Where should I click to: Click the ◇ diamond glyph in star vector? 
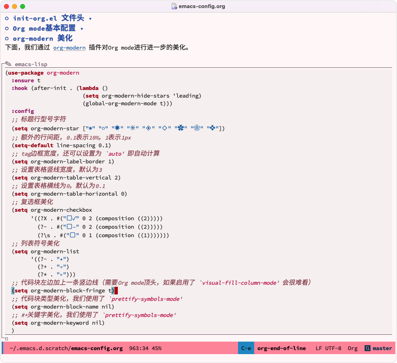(x=165, y=128)
